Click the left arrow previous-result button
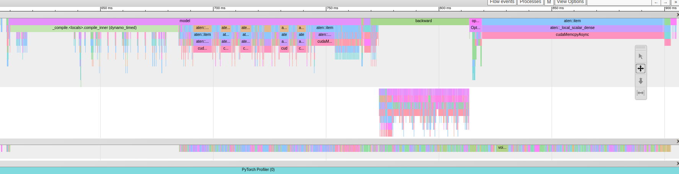 (656, 2)
